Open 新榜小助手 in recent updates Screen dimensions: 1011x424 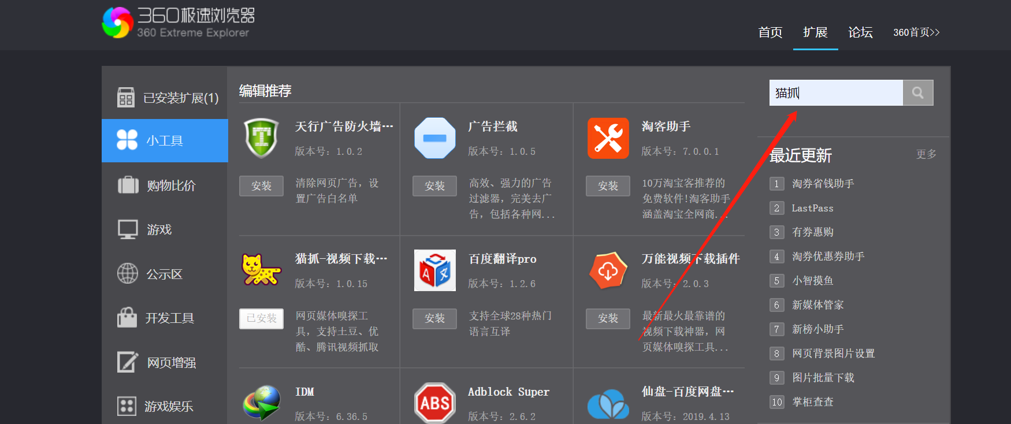coord(817,329)
